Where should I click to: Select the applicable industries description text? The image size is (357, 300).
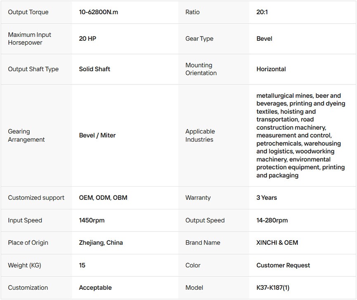pyautogui.click(x=300, y=136)
